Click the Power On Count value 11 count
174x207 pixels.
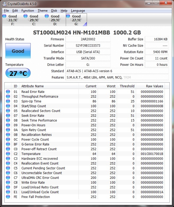click(157, 58)
